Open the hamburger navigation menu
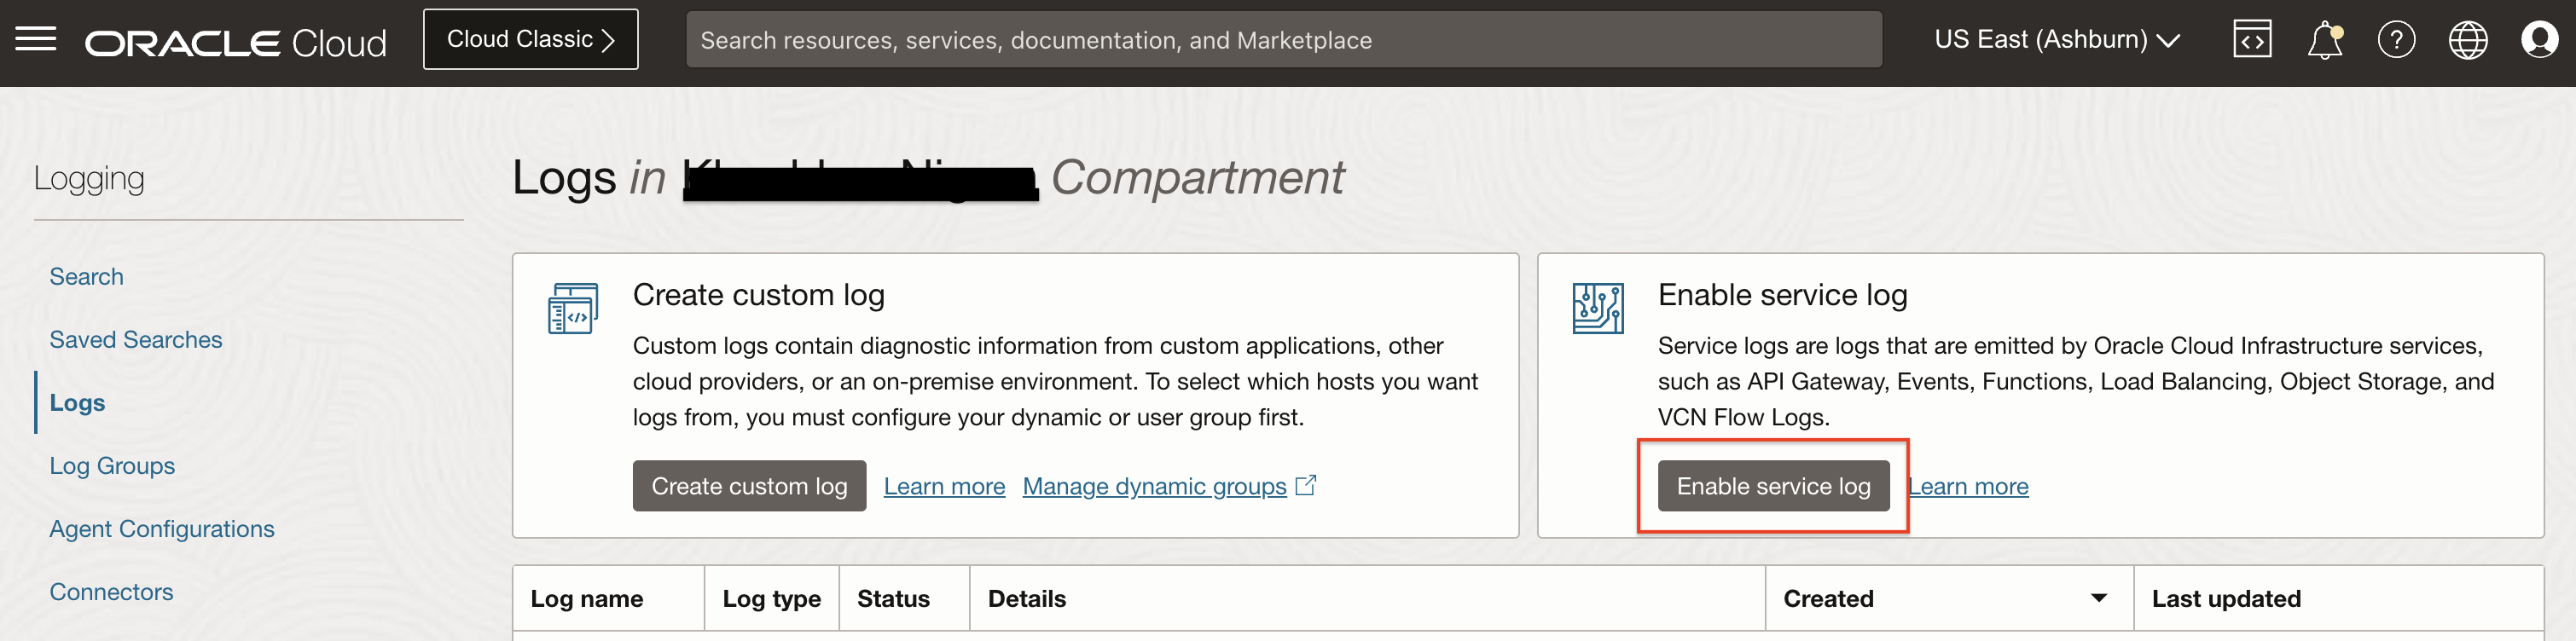 click(x=36, y=40)
